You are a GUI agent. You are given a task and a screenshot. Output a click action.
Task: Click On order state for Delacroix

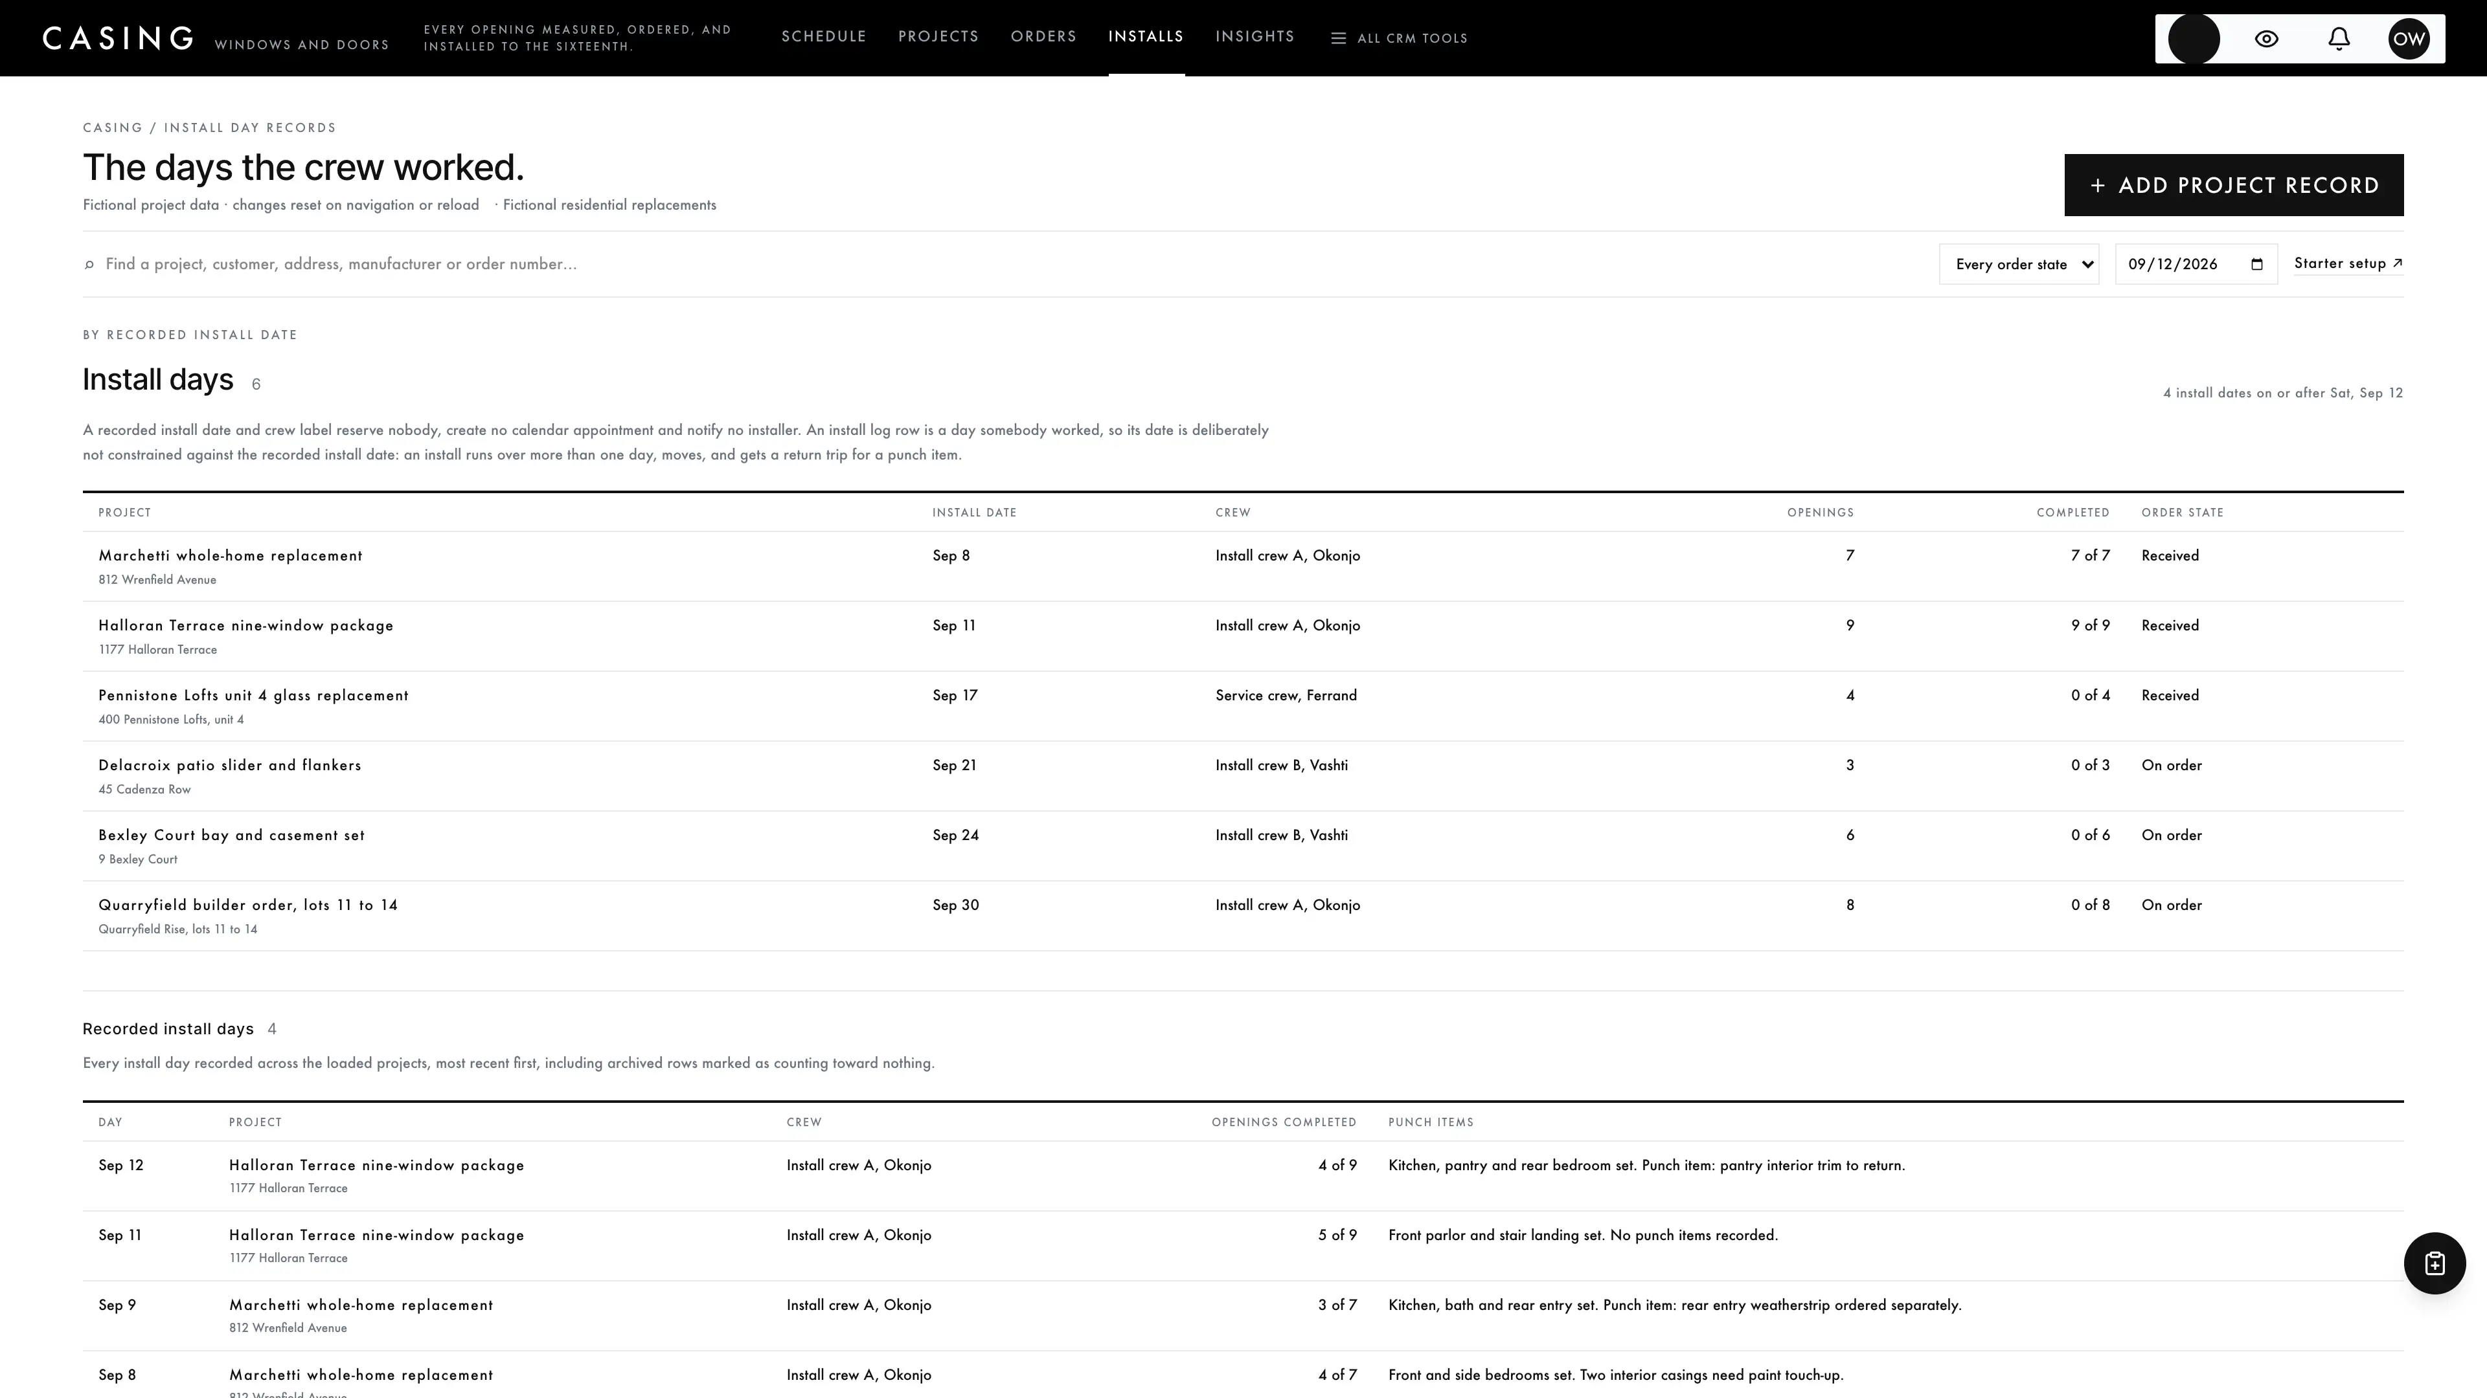point(2172,765)
